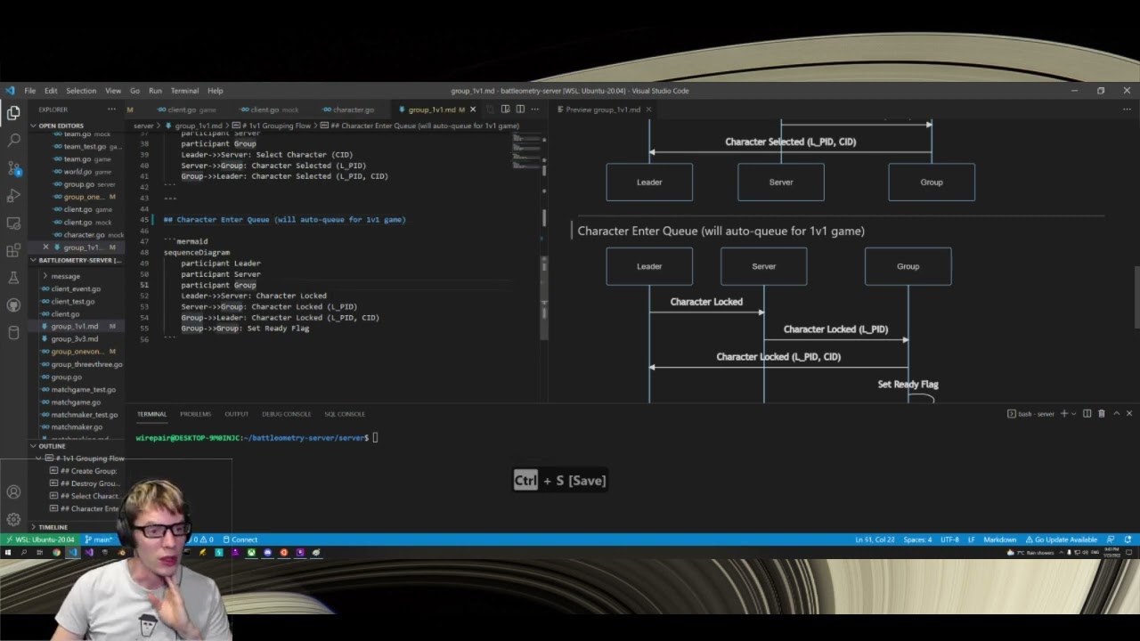Open the Edit menu
The width and height of the screenshot is (1140, 641).
click(51, 91)
